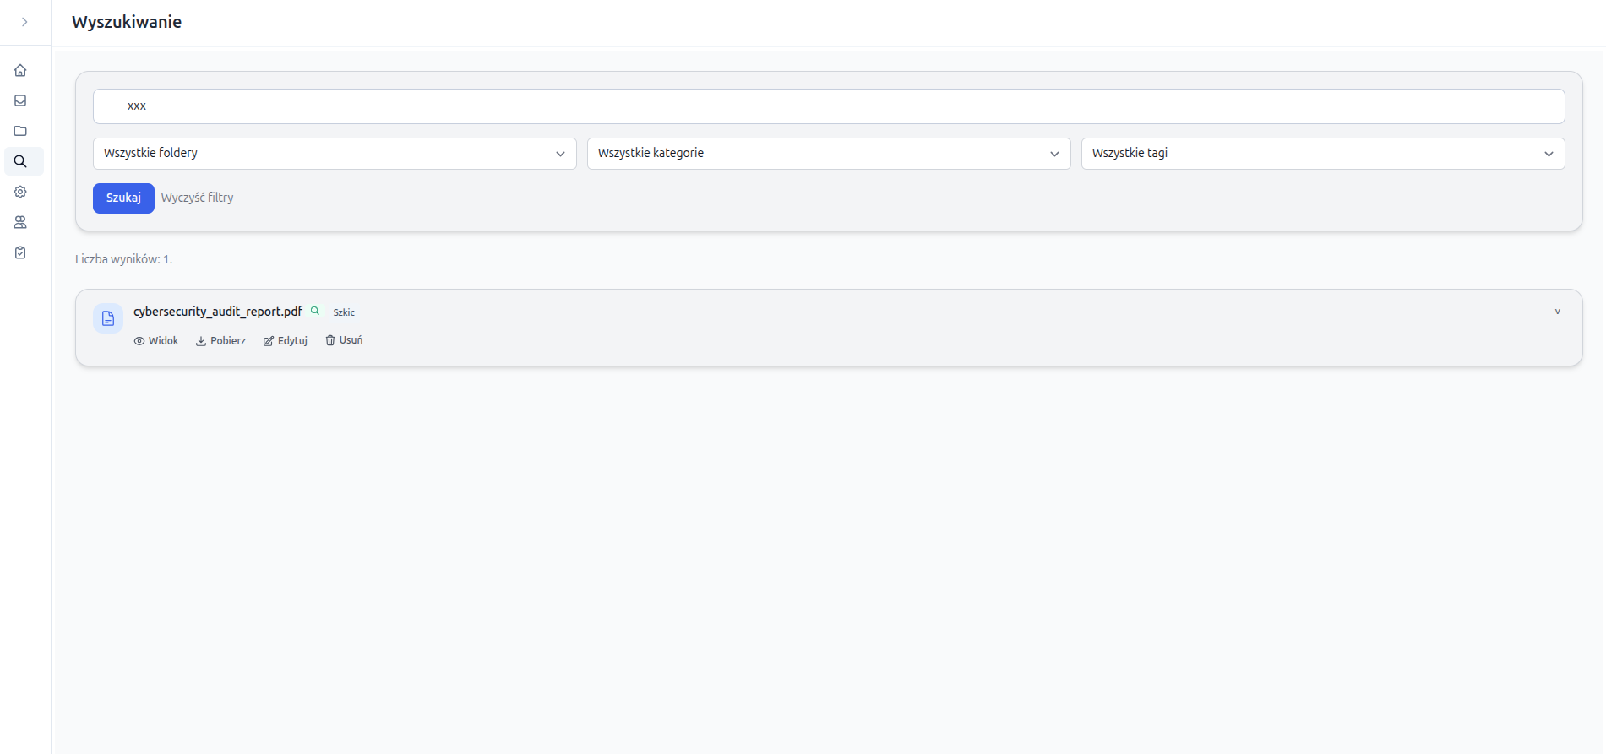Click Edytuj to edit the document
This screenshot has height=754, width=1606.
click(286, 341)
